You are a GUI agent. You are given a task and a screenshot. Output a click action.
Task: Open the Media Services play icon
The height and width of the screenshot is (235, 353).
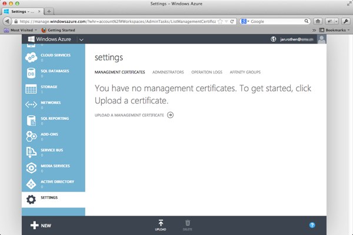pyautogui.click(x=31, y=168)
